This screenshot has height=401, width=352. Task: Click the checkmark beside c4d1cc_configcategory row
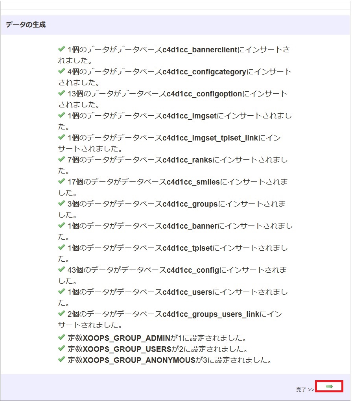click(x=61, y=71)
